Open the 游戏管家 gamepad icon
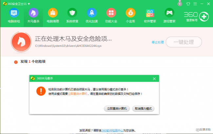The height and width of the screenshot is (134, 213). tap(169, 13)
